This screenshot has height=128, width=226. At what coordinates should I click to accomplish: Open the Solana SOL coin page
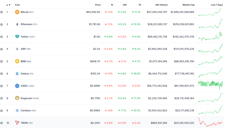click(x=27, y=74)
